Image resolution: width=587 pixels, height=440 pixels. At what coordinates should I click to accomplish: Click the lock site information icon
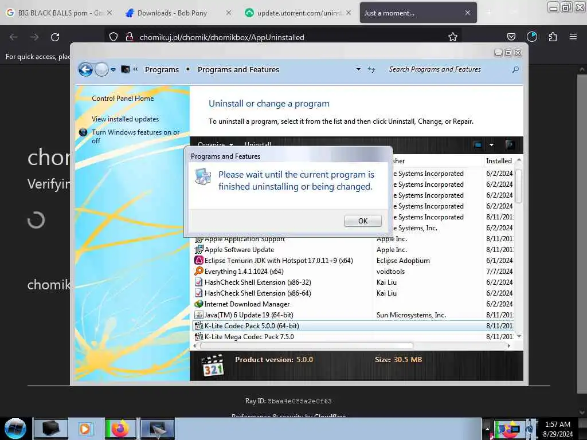click(x=130, y=37)
